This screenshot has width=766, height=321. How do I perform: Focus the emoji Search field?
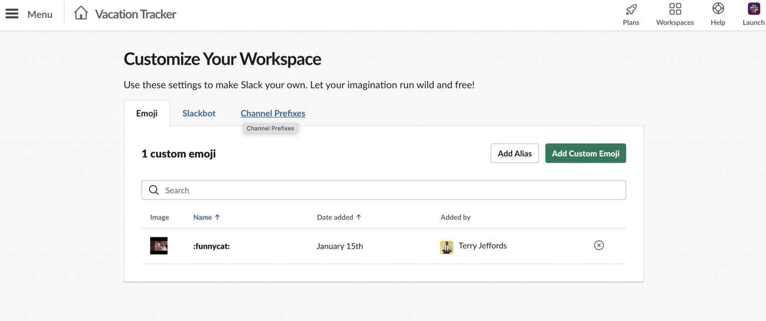[x=383, y=190]
